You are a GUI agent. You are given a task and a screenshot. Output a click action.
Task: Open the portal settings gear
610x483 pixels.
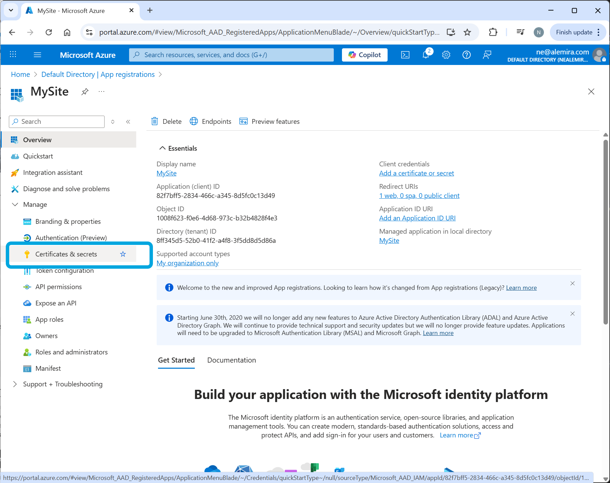point(446,55)
